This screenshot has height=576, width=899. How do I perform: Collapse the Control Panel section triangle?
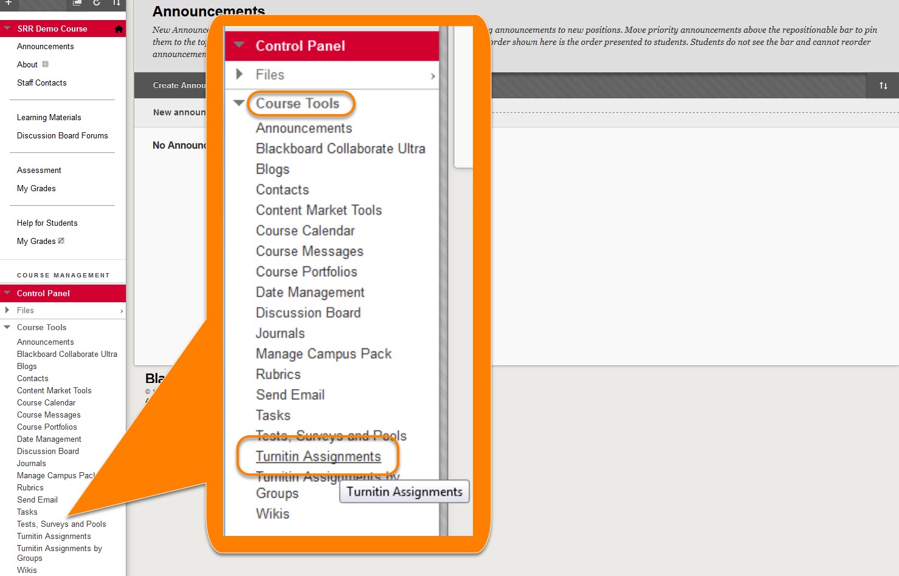point(7,293)
